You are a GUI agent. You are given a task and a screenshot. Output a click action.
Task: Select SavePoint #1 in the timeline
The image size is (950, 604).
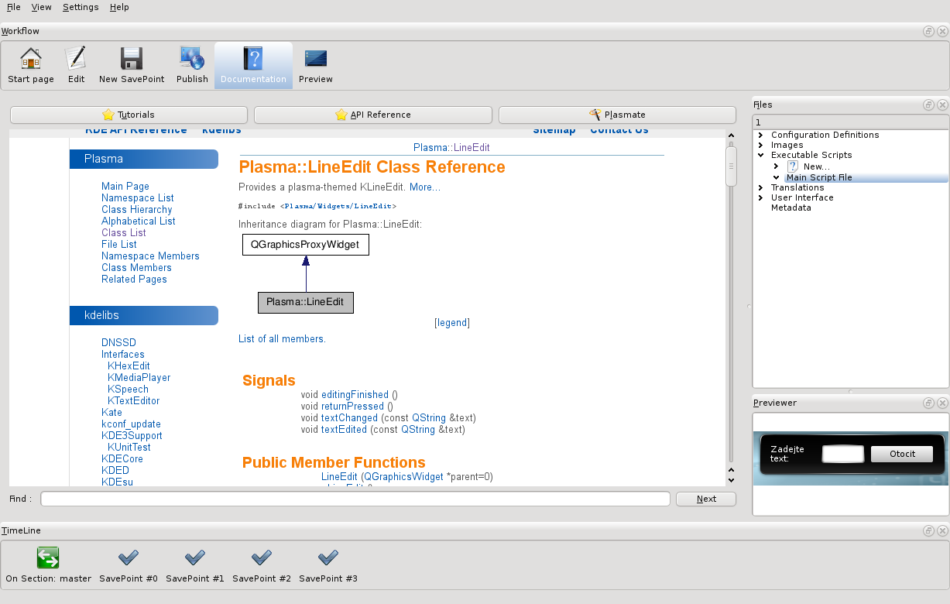pos(195,565)
